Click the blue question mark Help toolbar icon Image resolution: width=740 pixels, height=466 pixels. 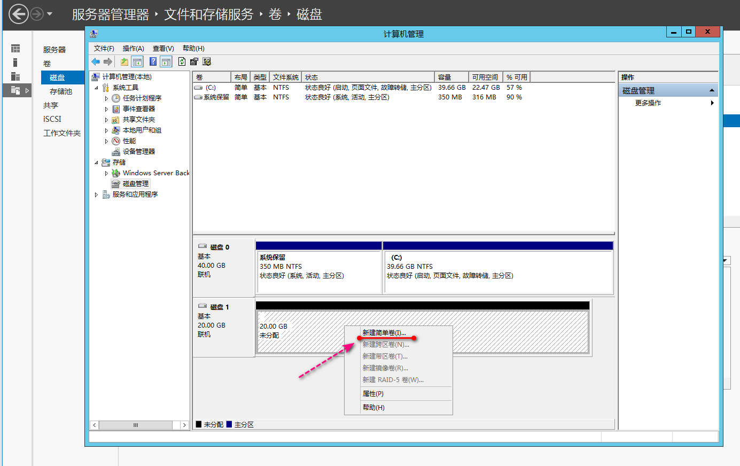pos(153,61)
